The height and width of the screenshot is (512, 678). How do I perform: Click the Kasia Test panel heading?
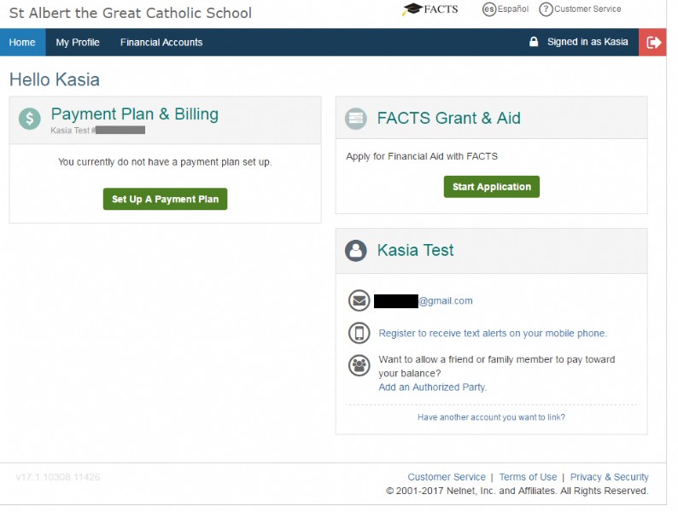coord(416,250)
